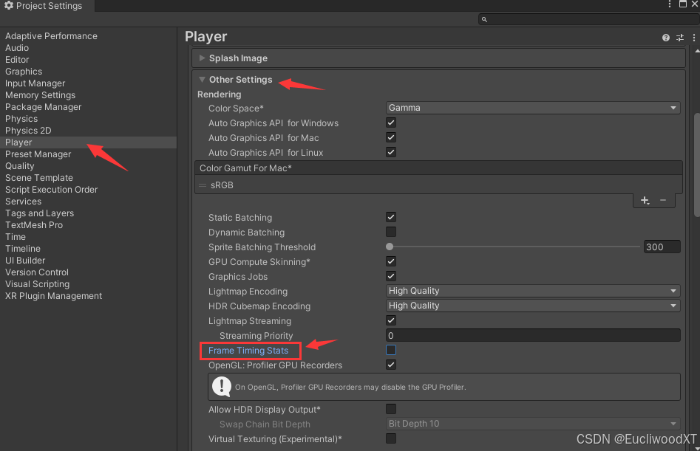The width and height of the screenshot is (700, 451).
Task: Enable Dynamic Batching checkbox
Action: click(x=390, y=232)
